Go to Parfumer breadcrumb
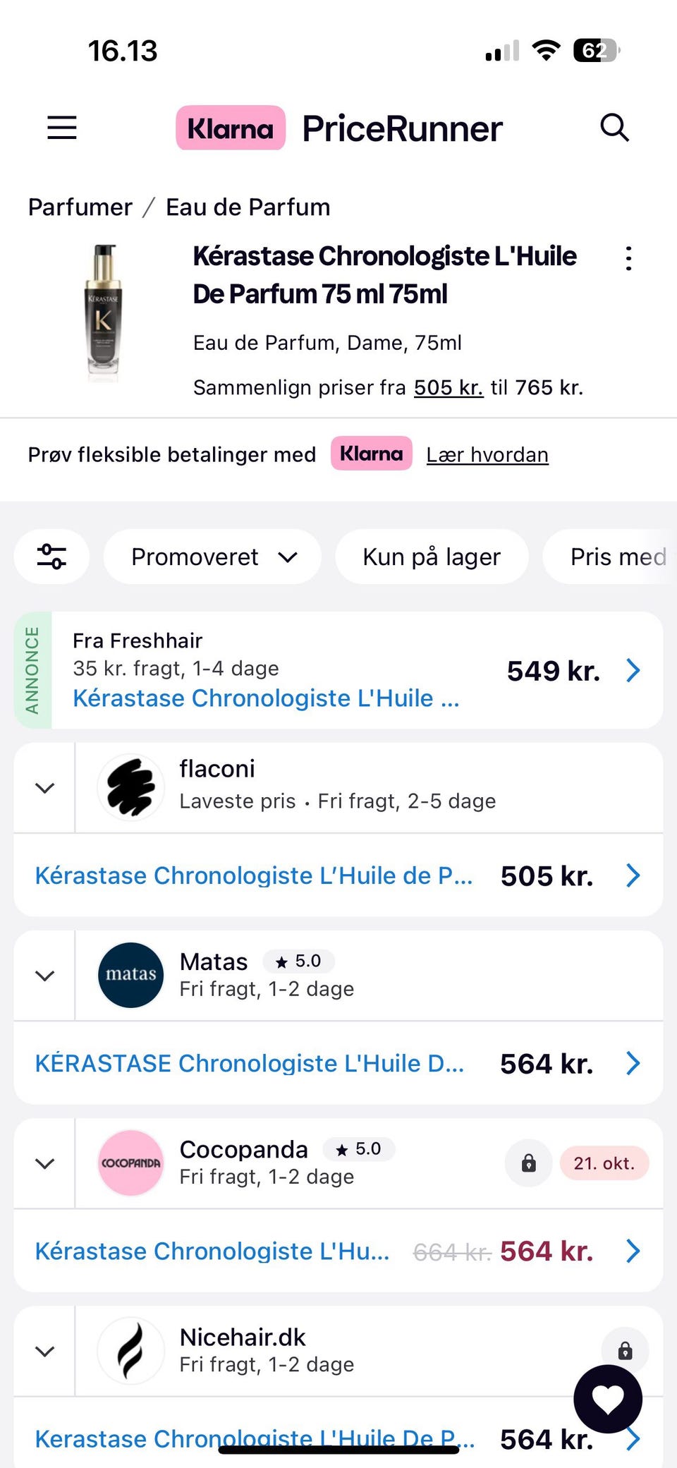677x1468 pixels. pyautogui.click(x=80, y=207)
